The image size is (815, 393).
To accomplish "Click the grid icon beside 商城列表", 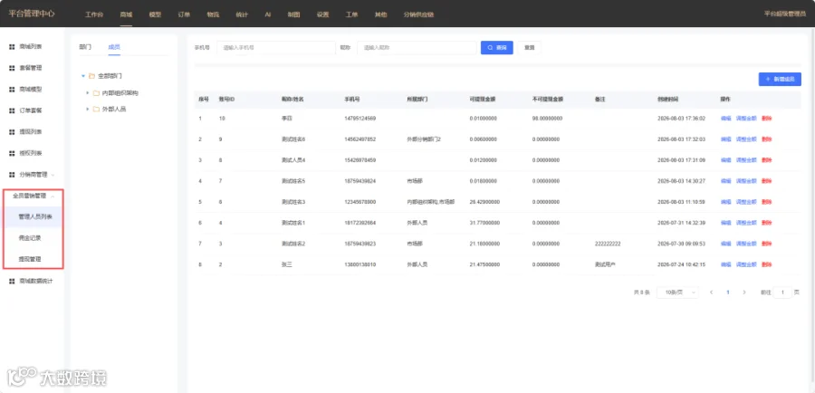I will point(12,47).
